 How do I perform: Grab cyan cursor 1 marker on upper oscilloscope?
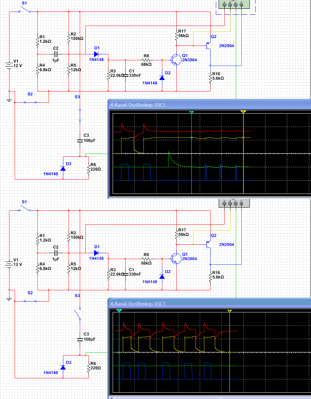click(x=191, y=112)
